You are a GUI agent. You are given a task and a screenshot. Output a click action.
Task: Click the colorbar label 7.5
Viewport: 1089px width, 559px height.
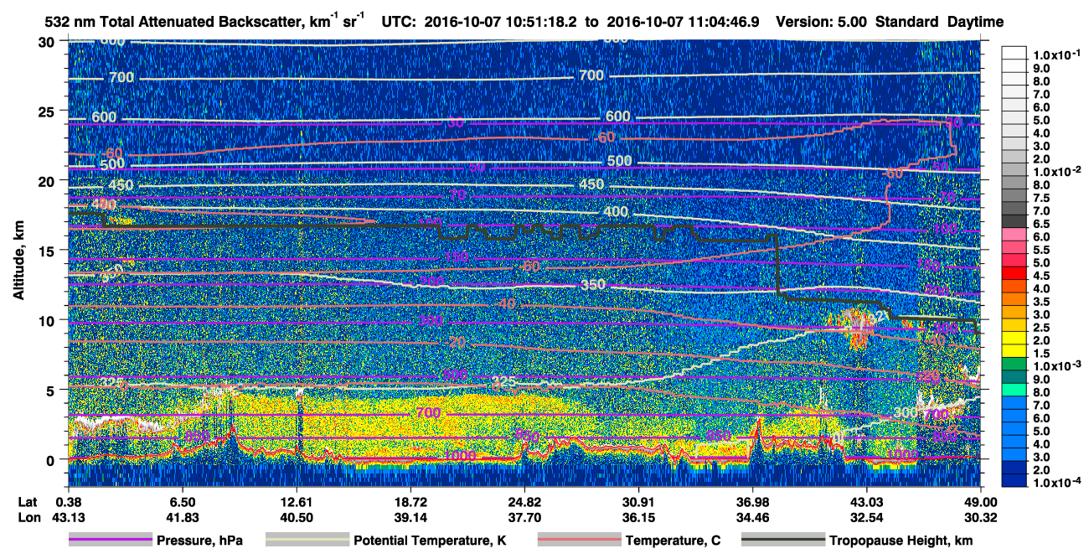point(1043,198)
